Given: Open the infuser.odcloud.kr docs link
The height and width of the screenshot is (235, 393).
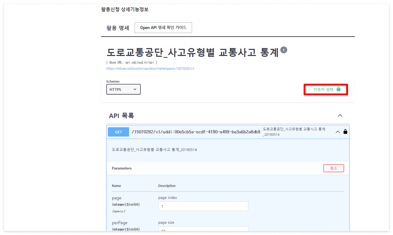Looking at the screenshot, I should pyautogui.click(x=150, y=69).
